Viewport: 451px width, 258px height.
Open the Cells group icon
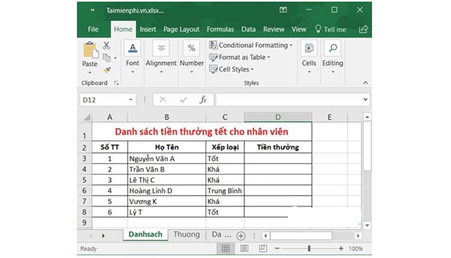[x=309, y=48]
